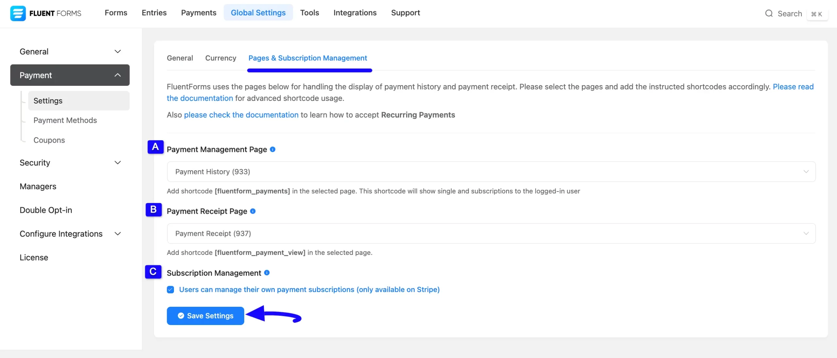
Task: Click the blue 'A' marker badge
Action: tap(155, 147)
